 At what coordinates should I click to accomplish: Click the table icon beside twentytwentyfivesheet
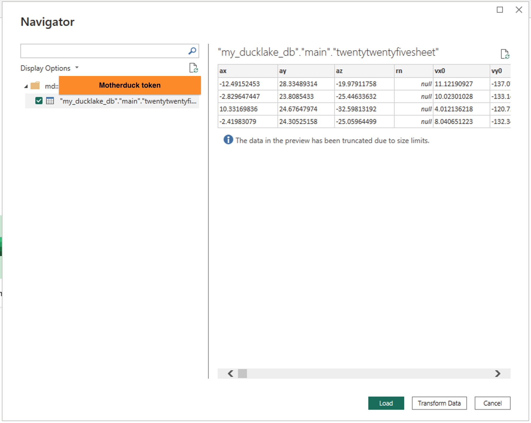point(50,101)
